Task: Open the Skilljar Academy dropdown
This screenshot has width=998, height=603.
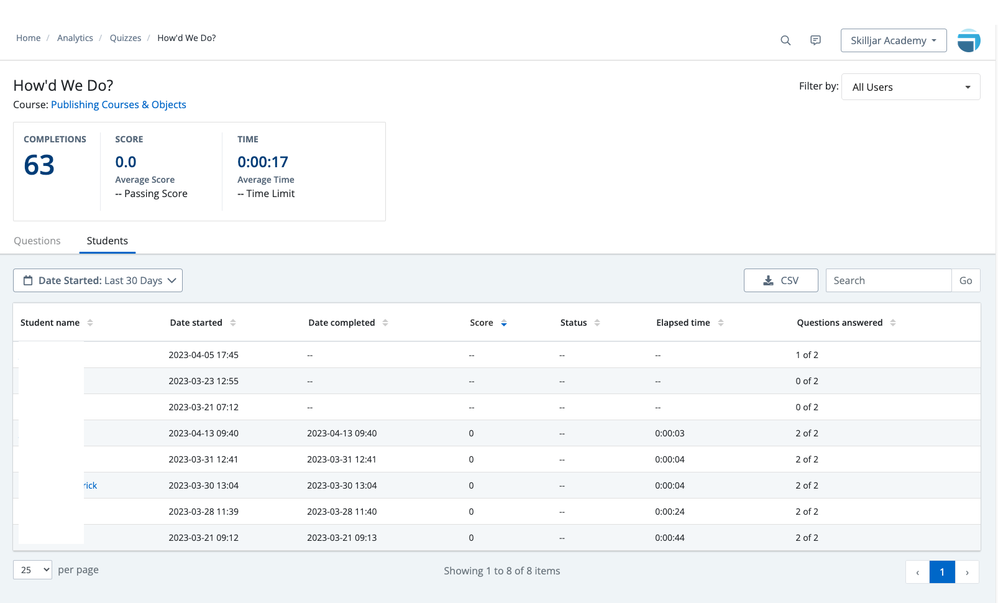Action: coord(894,40)
